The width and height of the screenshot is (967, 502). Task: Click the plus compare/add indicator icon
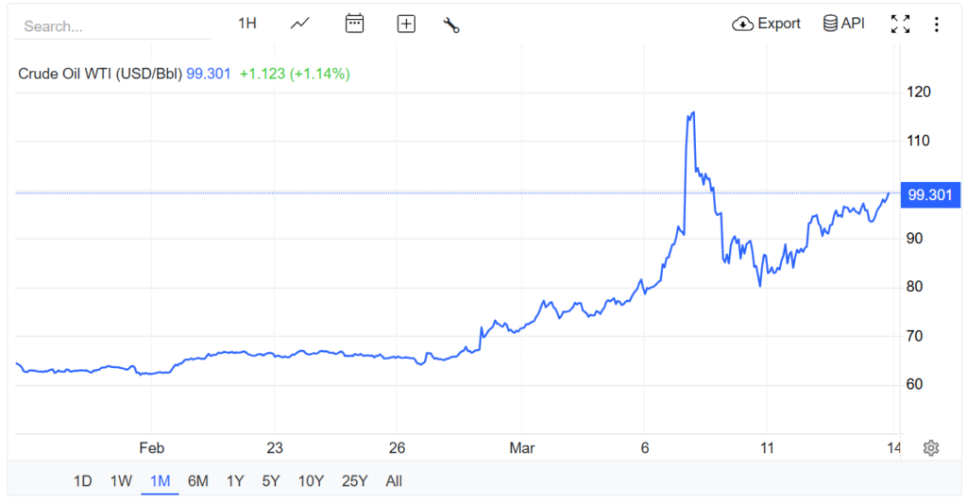click(406, 25)
